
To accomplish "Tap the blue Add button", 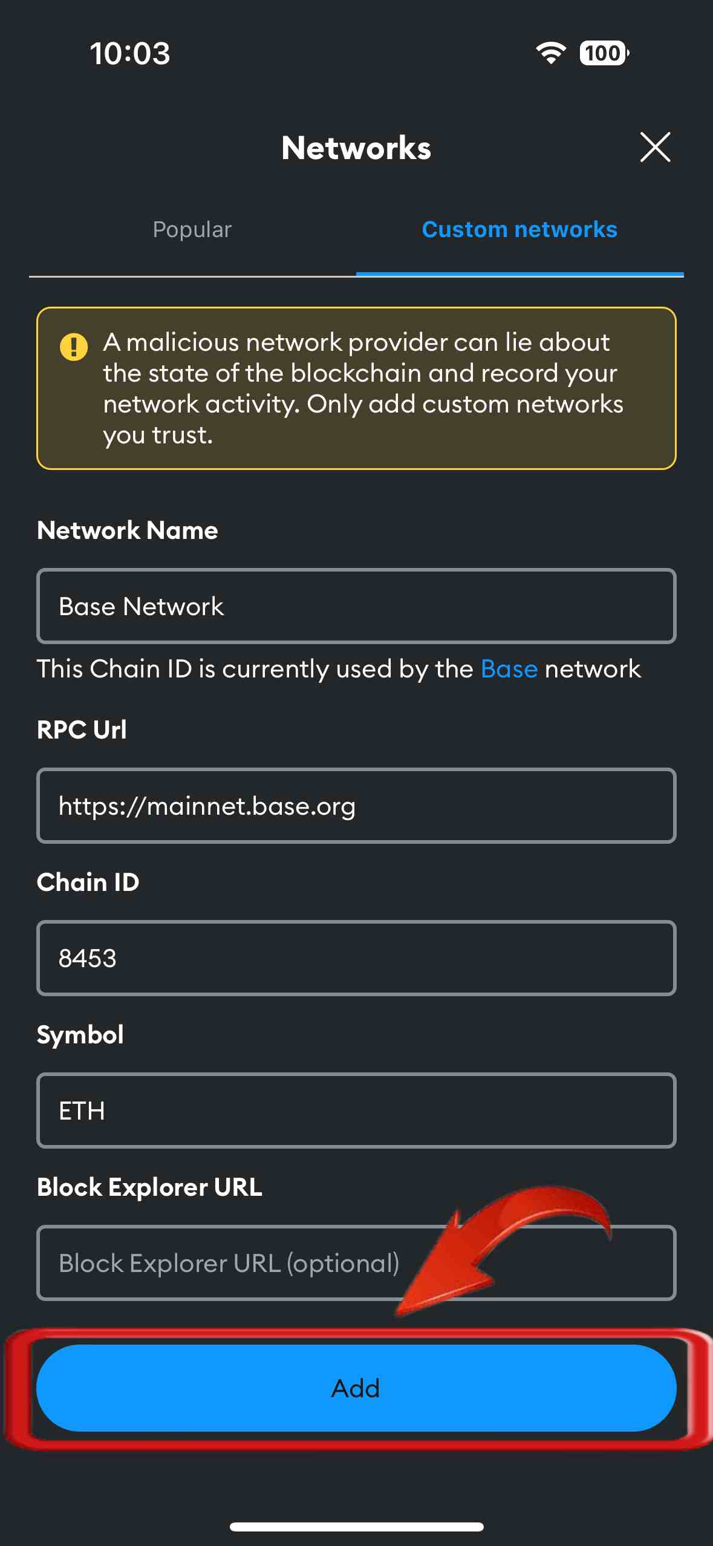I will [356, 1388].
